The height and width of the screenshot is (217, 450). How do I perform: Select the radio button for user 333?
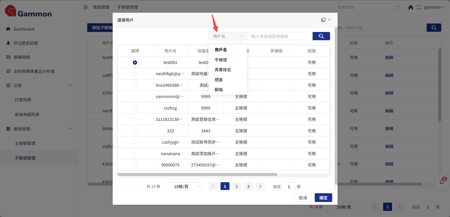(135, 131)
